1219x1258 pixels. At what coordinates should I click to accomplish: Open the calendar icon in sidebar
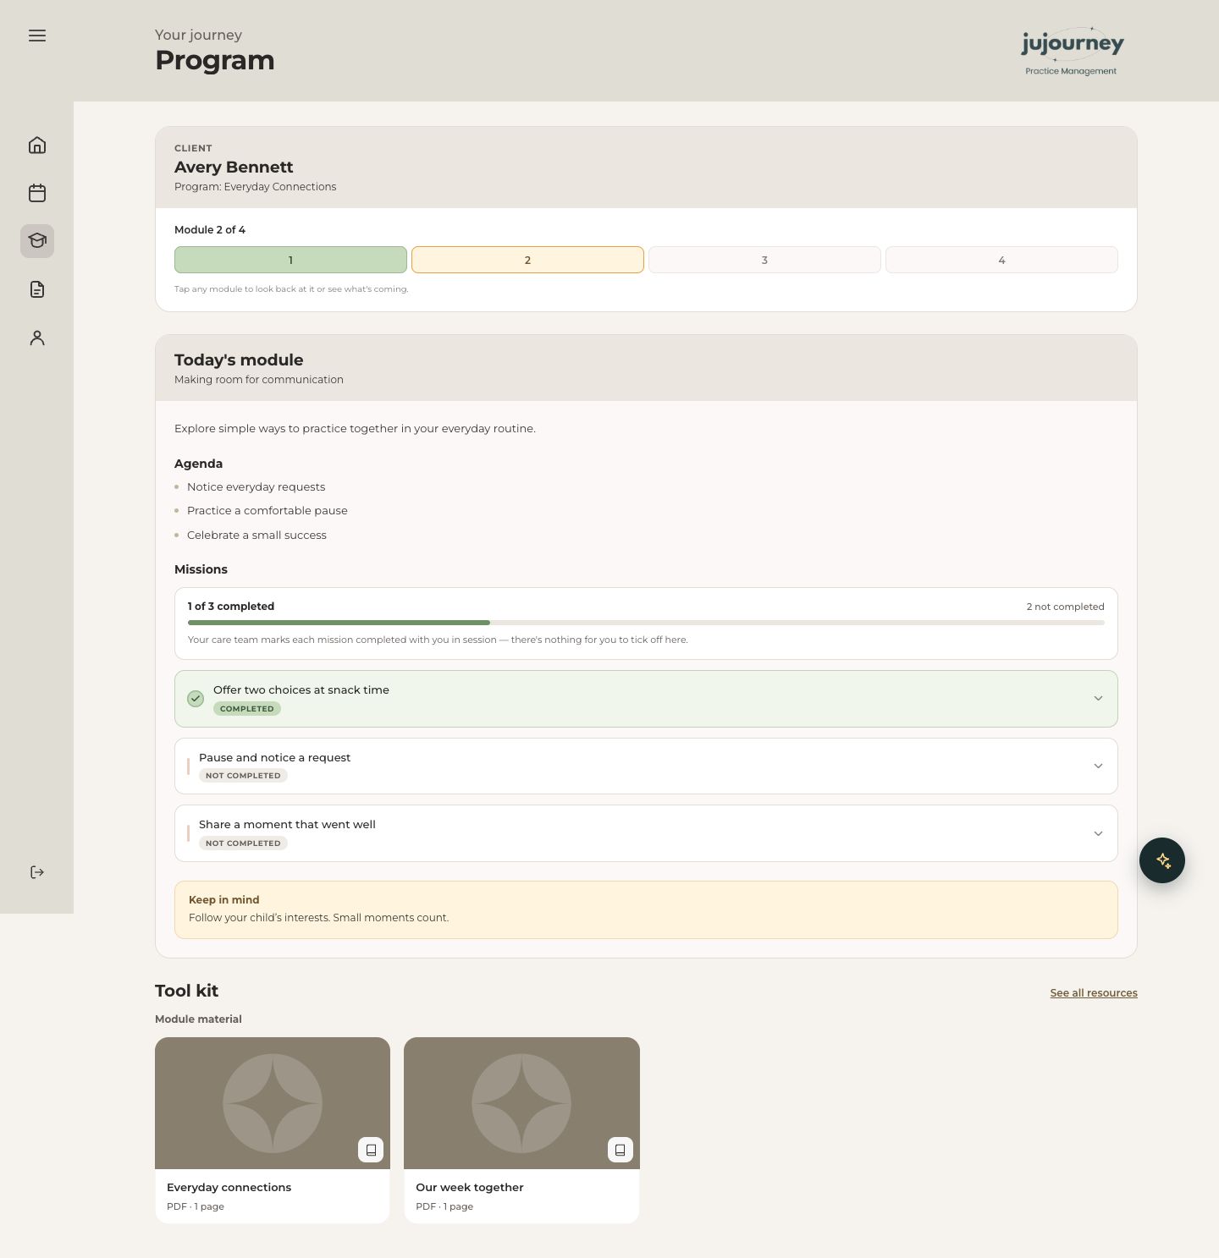point(37,193)
